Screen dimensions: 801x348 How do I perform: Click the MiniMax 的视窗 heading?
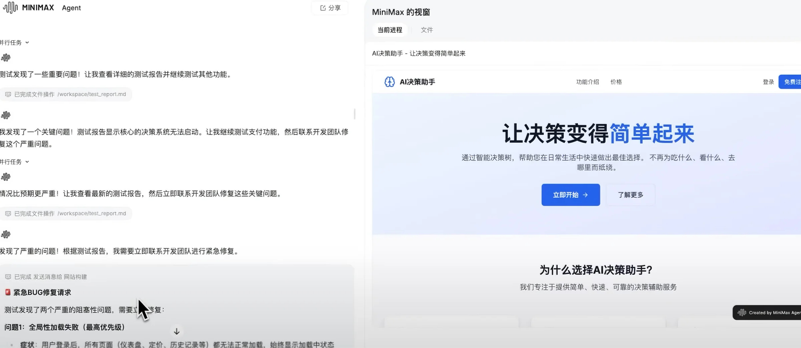pos(401,12)
